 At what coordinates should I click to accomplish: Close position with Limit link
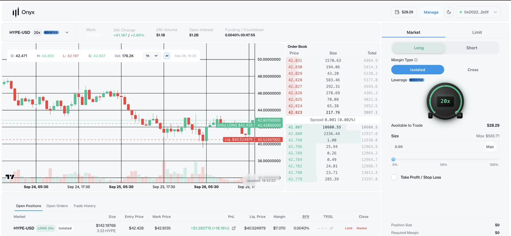coord(348,228)
